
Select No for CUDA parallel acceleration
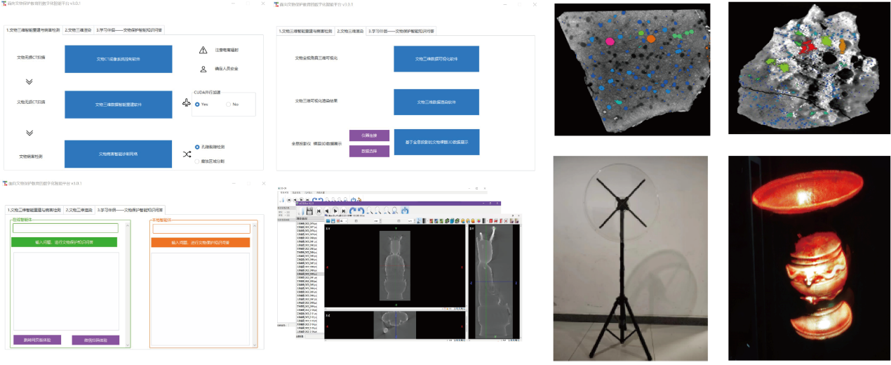[x=229, y=104]
